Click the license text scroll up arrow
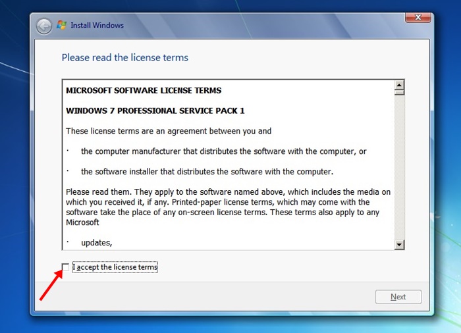The image size is (461, 333). tap(399, 85)
